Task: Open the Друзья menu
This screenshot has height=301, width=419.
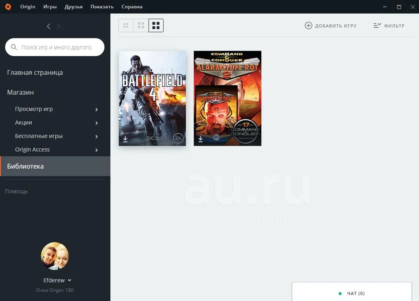Action: [x=73, y=7]
